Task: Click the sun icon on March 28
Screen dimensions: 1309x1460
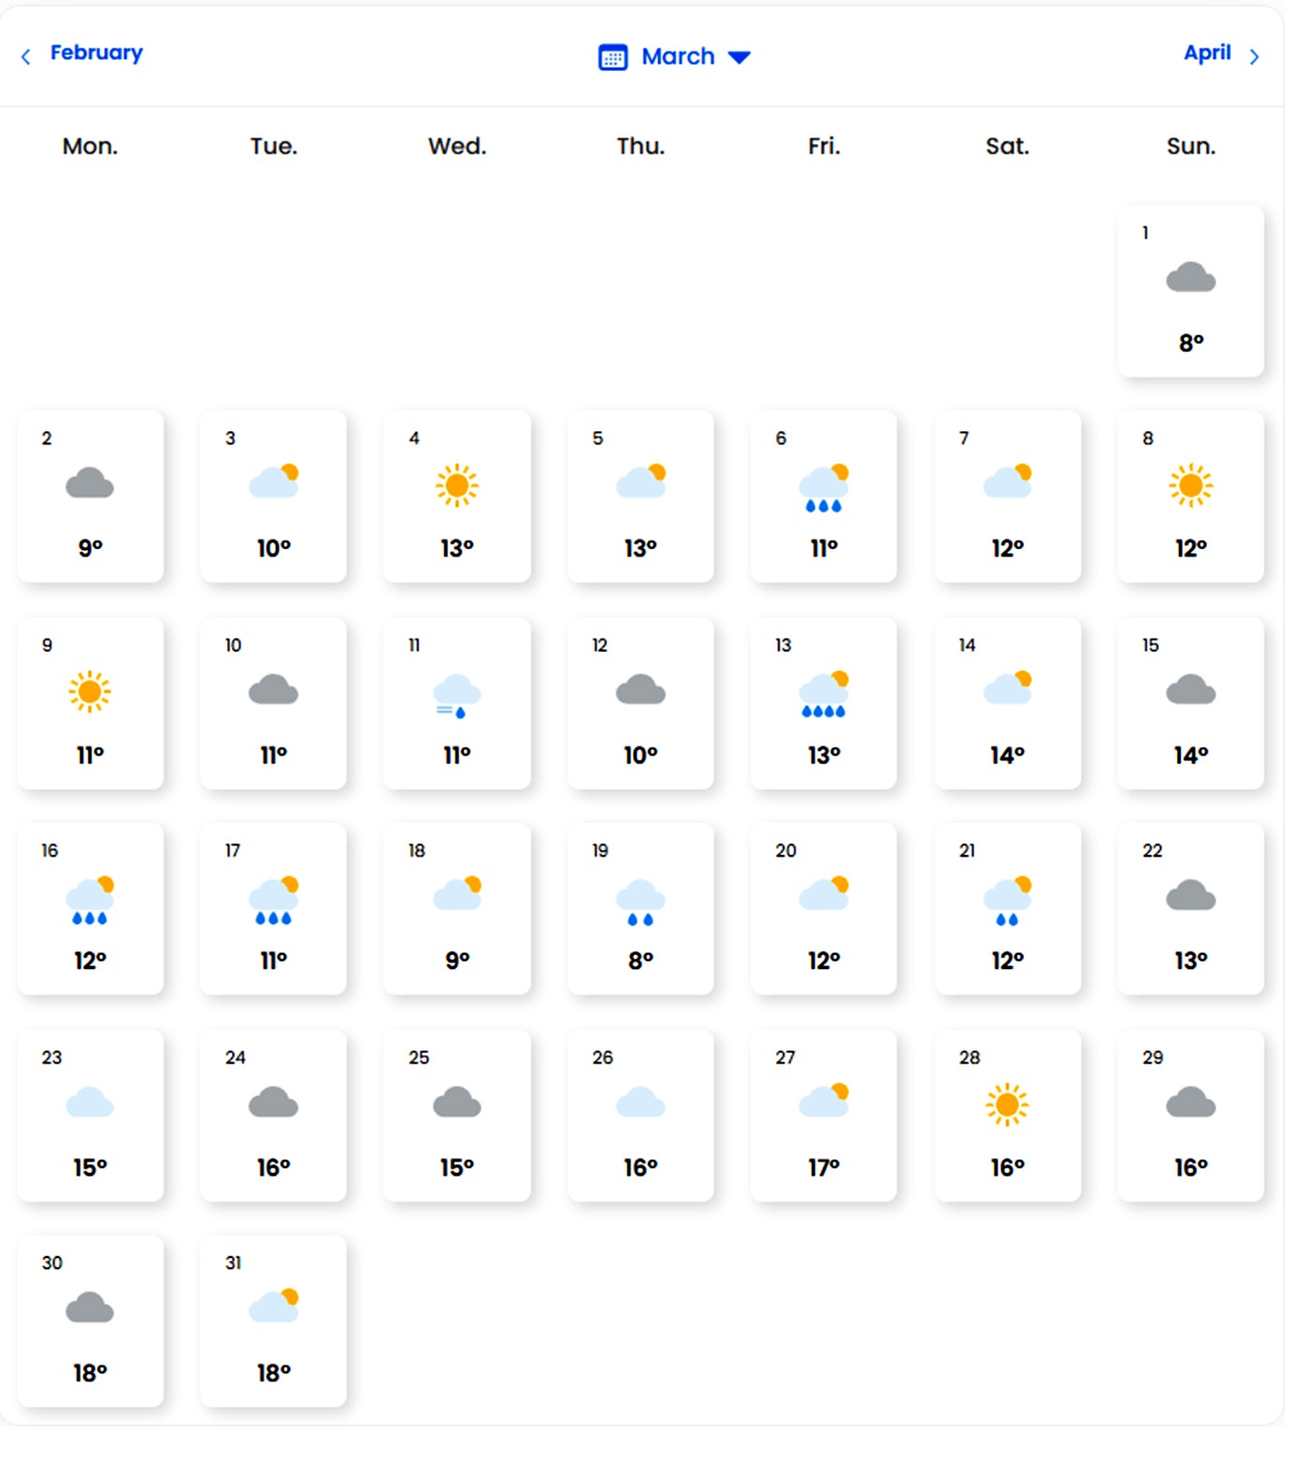Action: click(x=1007, y=1105)
